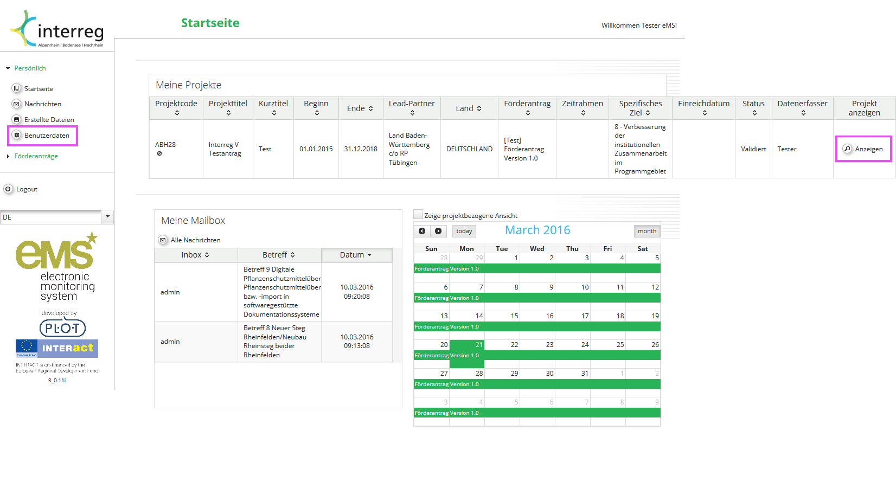Click the eMS electronic monitoring system logo
The image size is (896, 482).
pos(56,266)
